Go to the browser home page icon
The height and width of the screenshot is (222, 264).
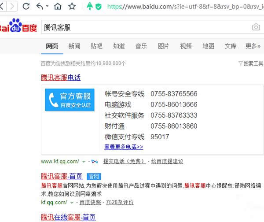[x=58, y=6]
